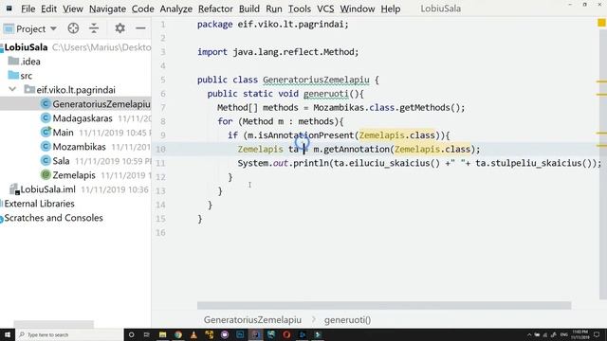The image size is (607, 341).
Task: Click GeneratoriusZemelapiu breadcrumb
Action: click(x=252, y=320)
